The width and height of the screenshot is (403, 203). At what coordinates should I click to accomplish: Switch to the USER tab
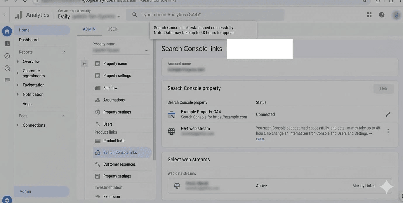click(112, 29)
